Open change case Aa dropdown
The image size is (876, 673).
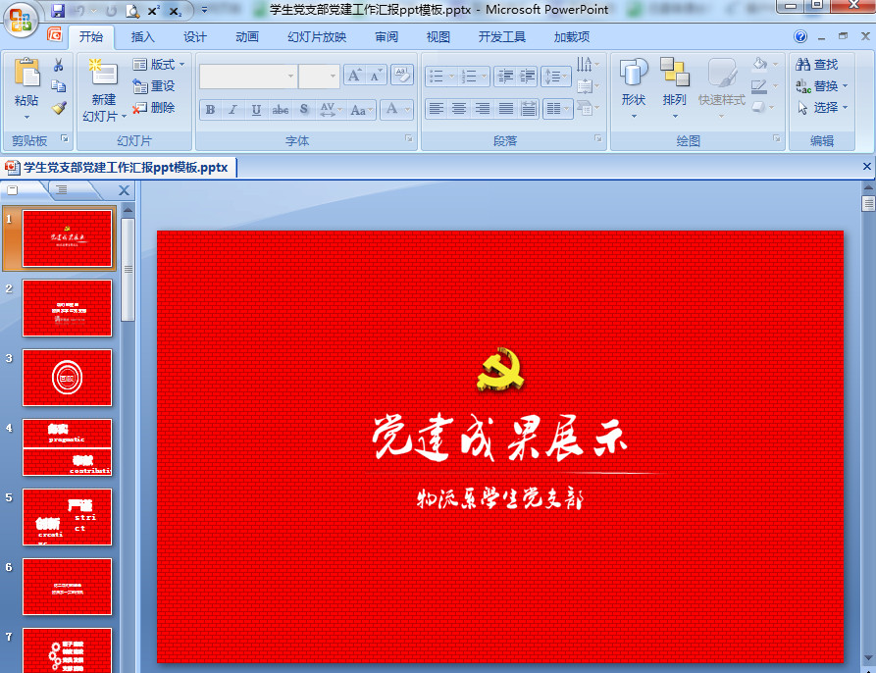(x=361, y=110)
